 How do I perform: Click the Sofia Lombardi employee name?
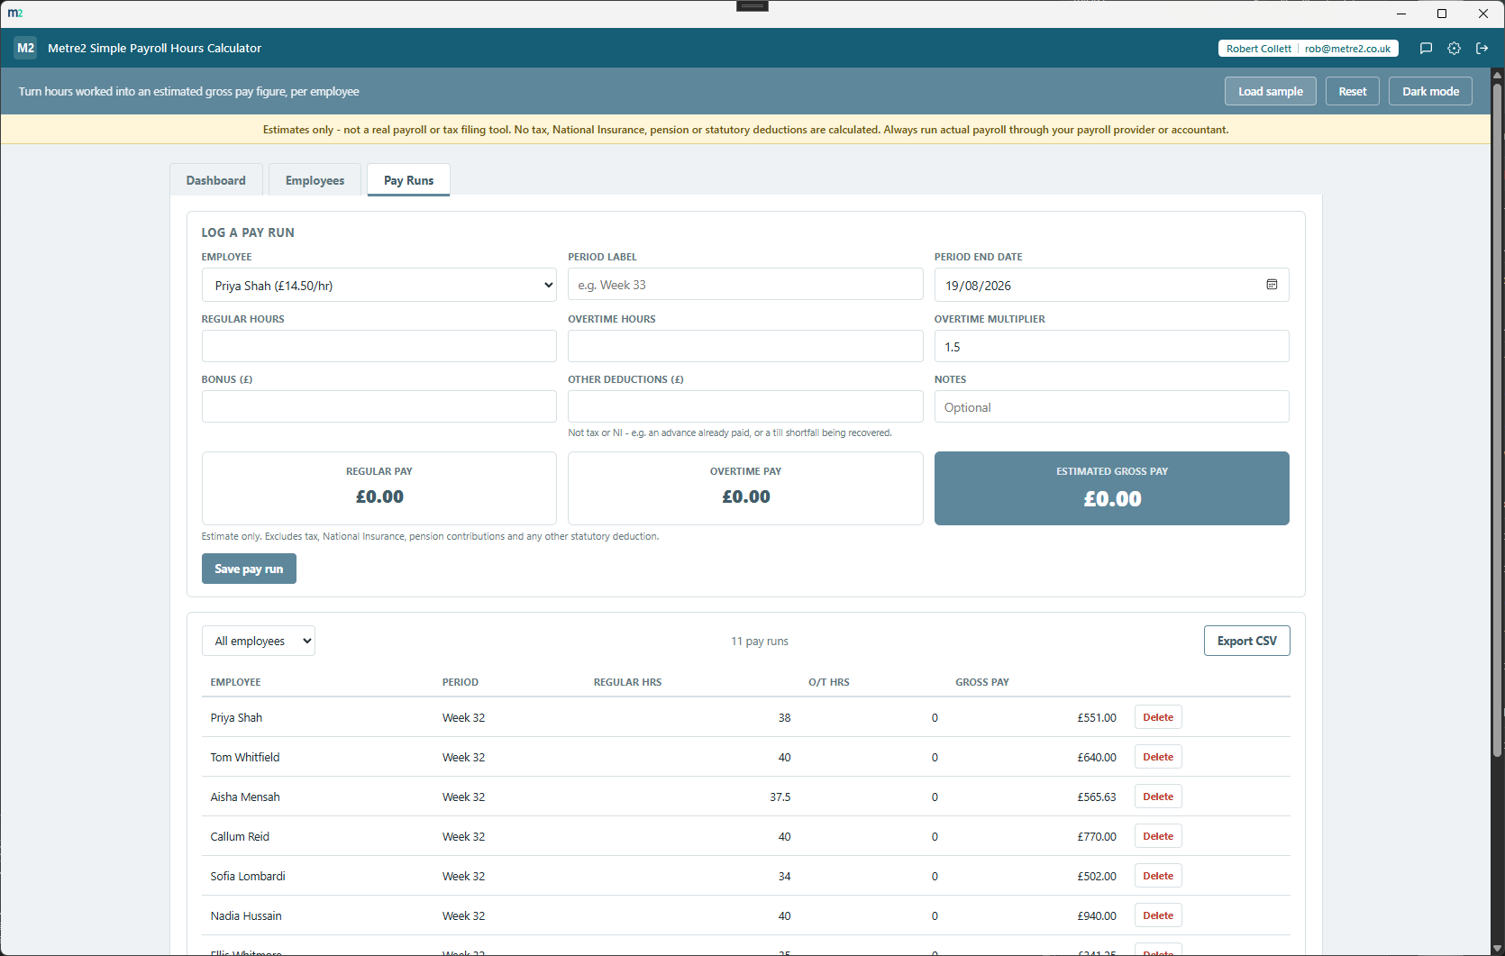pyautogui.click(x=248, y=877)
